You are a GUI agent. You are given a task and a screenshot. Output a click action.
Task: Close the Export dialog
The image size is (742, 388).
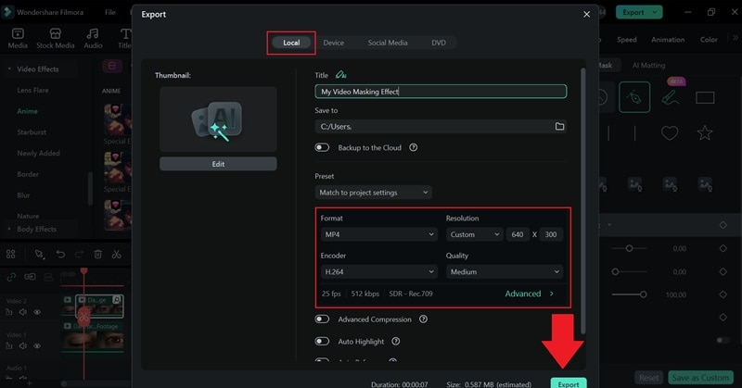click(x=586, y=14)
